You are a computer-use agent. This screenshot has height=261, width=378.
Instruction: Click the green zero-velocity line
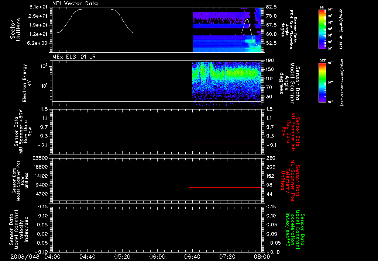tap(157, 234)
